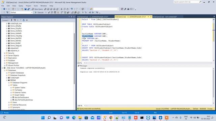The image size is (216, 121).
Task: Click the Open File folder icon
Action: [22, 9]
